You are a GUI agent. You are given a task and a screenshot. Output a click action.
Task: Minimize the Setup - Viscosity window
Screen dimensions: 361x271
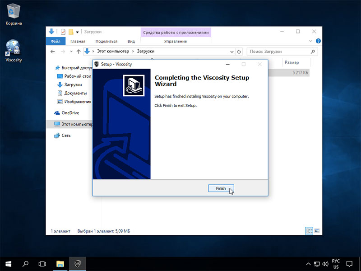[x=228, y=64]
